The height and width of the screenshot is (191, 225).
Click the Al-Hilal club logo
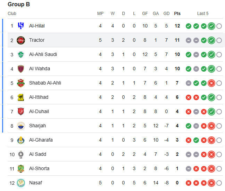pos(21,26)
